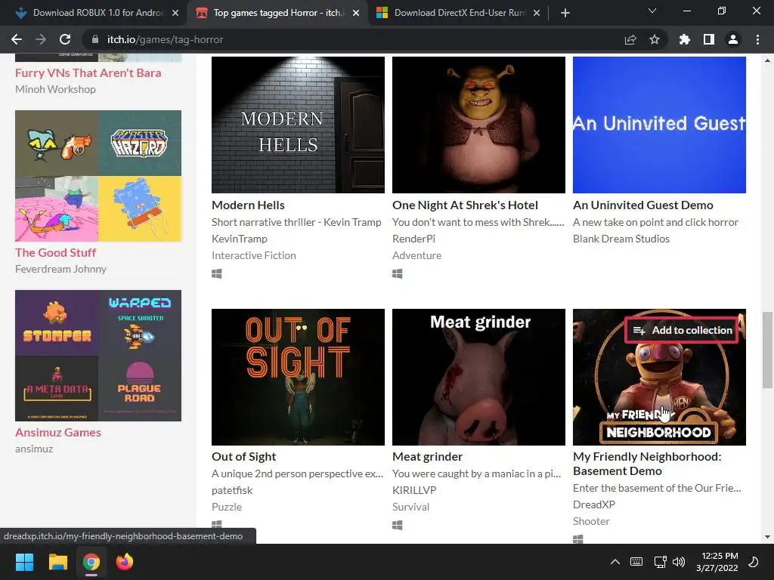Show hidden system tray icons
This screenshot has height=580, width=774.
click(x=615, y=562)
